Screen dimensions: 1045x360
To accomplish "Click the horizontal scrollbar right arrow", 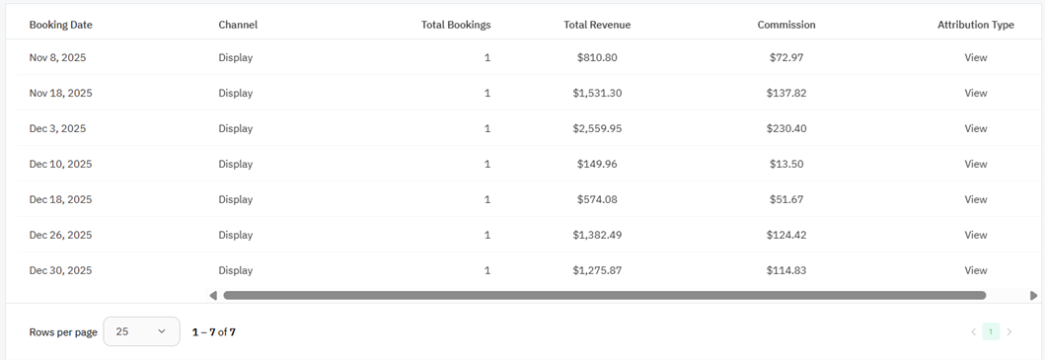I will click(1034, 295).
